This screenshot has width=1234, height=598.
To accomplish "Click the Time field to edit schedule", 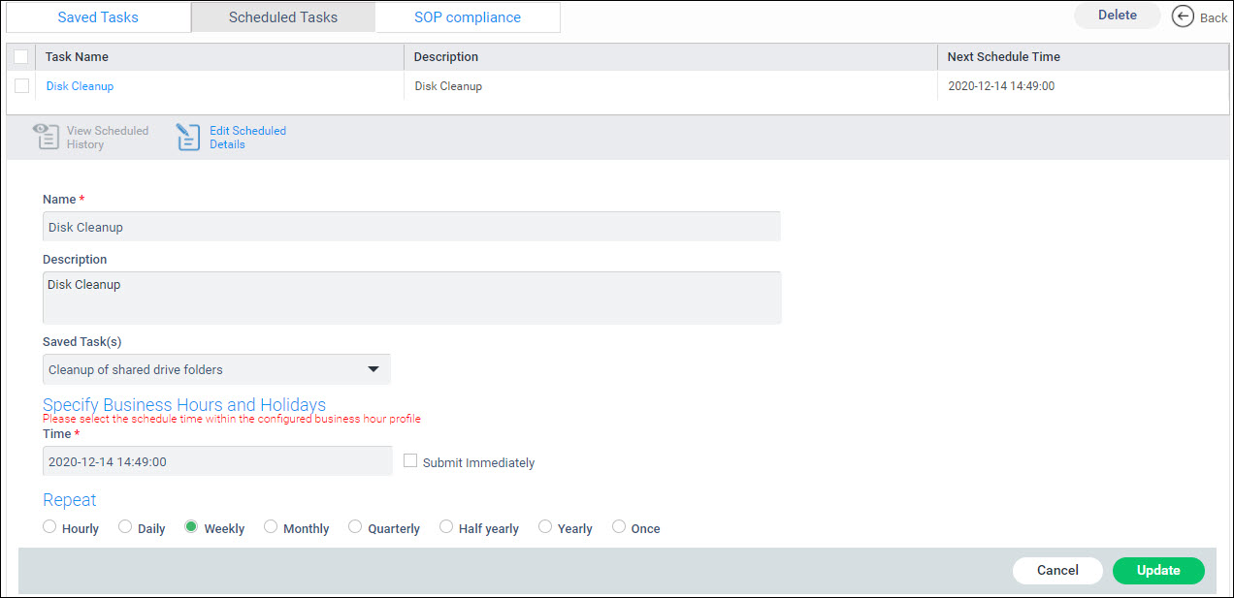I will point(217,461).
